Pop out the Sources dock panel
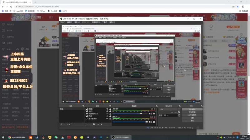This screenshot has height=140, width=250. (110, 106)
